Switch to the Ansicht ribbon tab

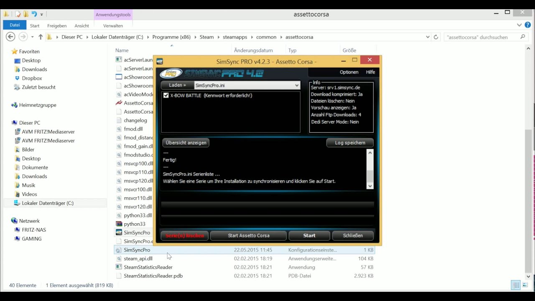(82, 26)
